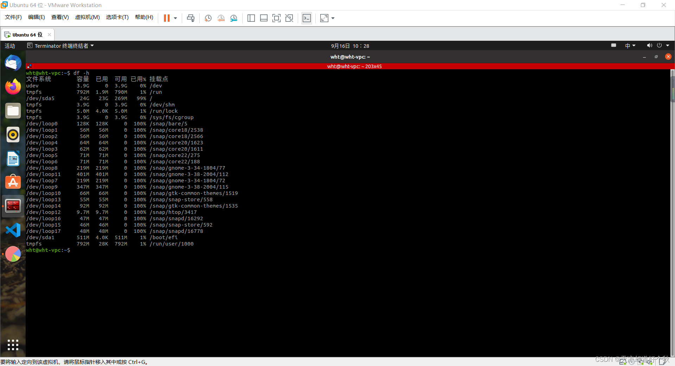Open the 虚拟机(M) menu
The image size is (675, 366).
point(88,17)
